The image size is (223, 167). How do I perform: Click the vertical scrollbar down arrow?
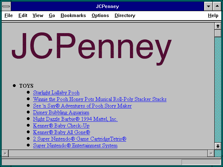[x=218, y=146]
